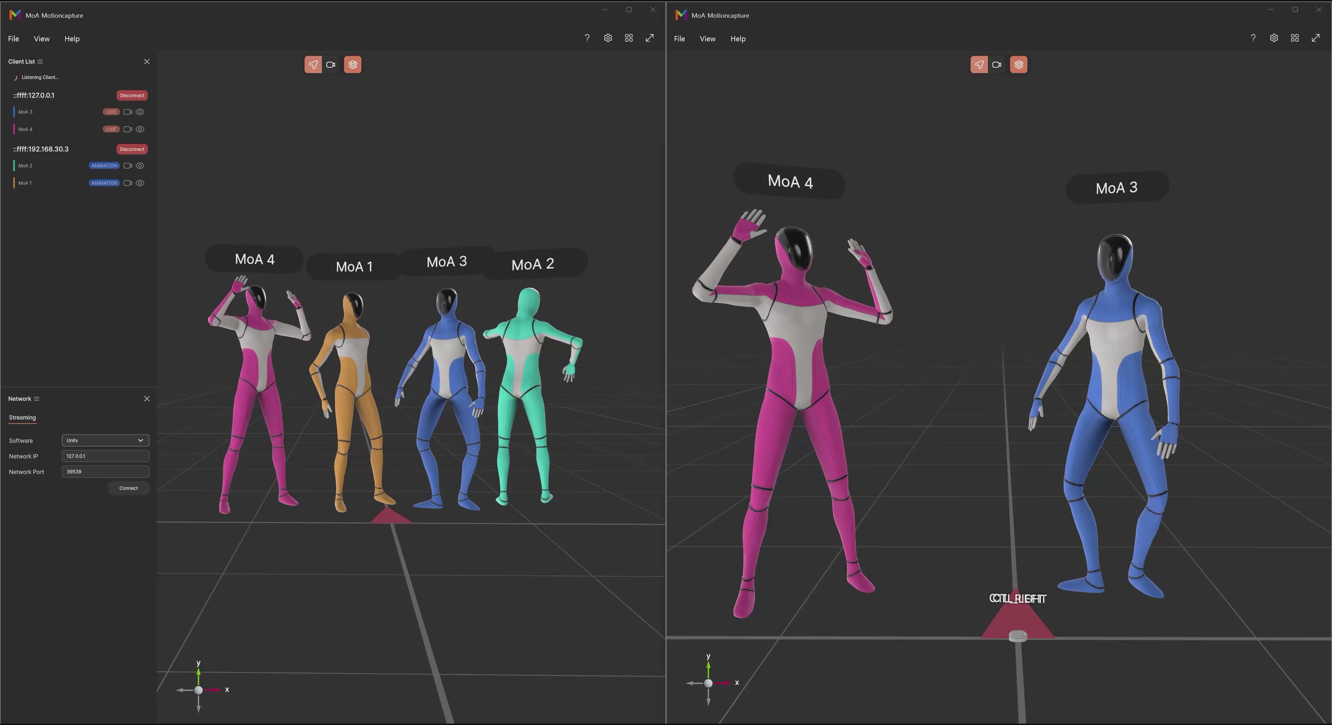Viewport: 1332px width, 725px height.
Task: Select Streaming tab in Network panel
Action: [22, 417]
